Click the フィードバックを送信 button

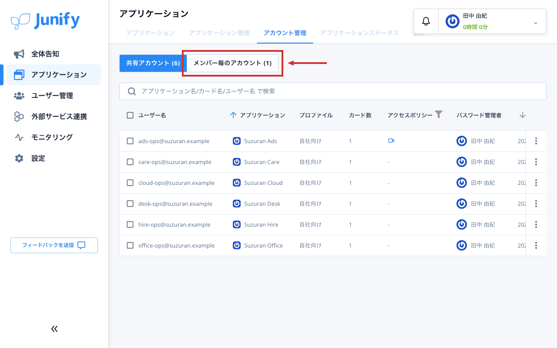tap(54, 245)
